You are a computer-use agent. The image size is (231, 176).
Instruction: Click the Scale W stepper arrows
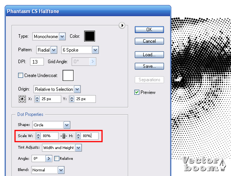[x=38, y=136]
